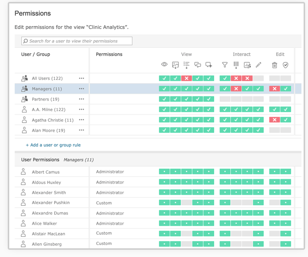This screenshot has width=308, height=257.
Task: Click Add a user or group rule
Action: [53, 145]
